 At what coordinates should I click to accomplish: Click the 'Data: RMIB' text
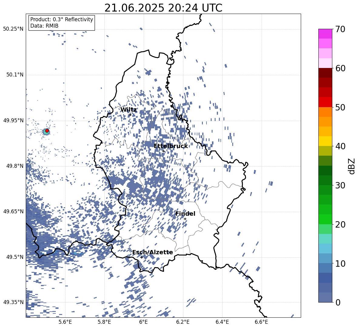pos(44,26)
